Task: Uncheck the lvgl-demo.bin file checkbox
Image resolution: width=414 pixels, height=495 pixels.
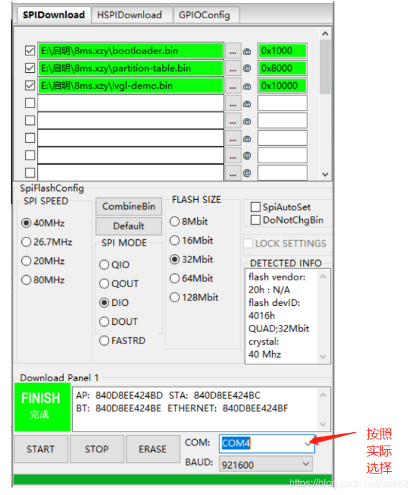Action: [30, 85]
